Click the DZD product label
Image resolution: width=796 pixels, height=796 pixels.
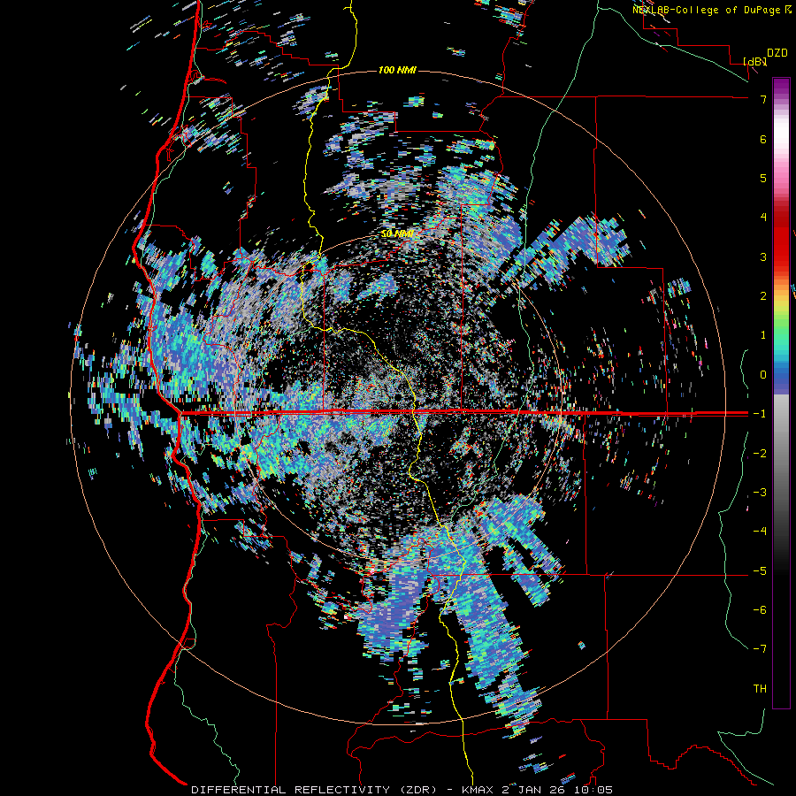(x=777, y=53)
